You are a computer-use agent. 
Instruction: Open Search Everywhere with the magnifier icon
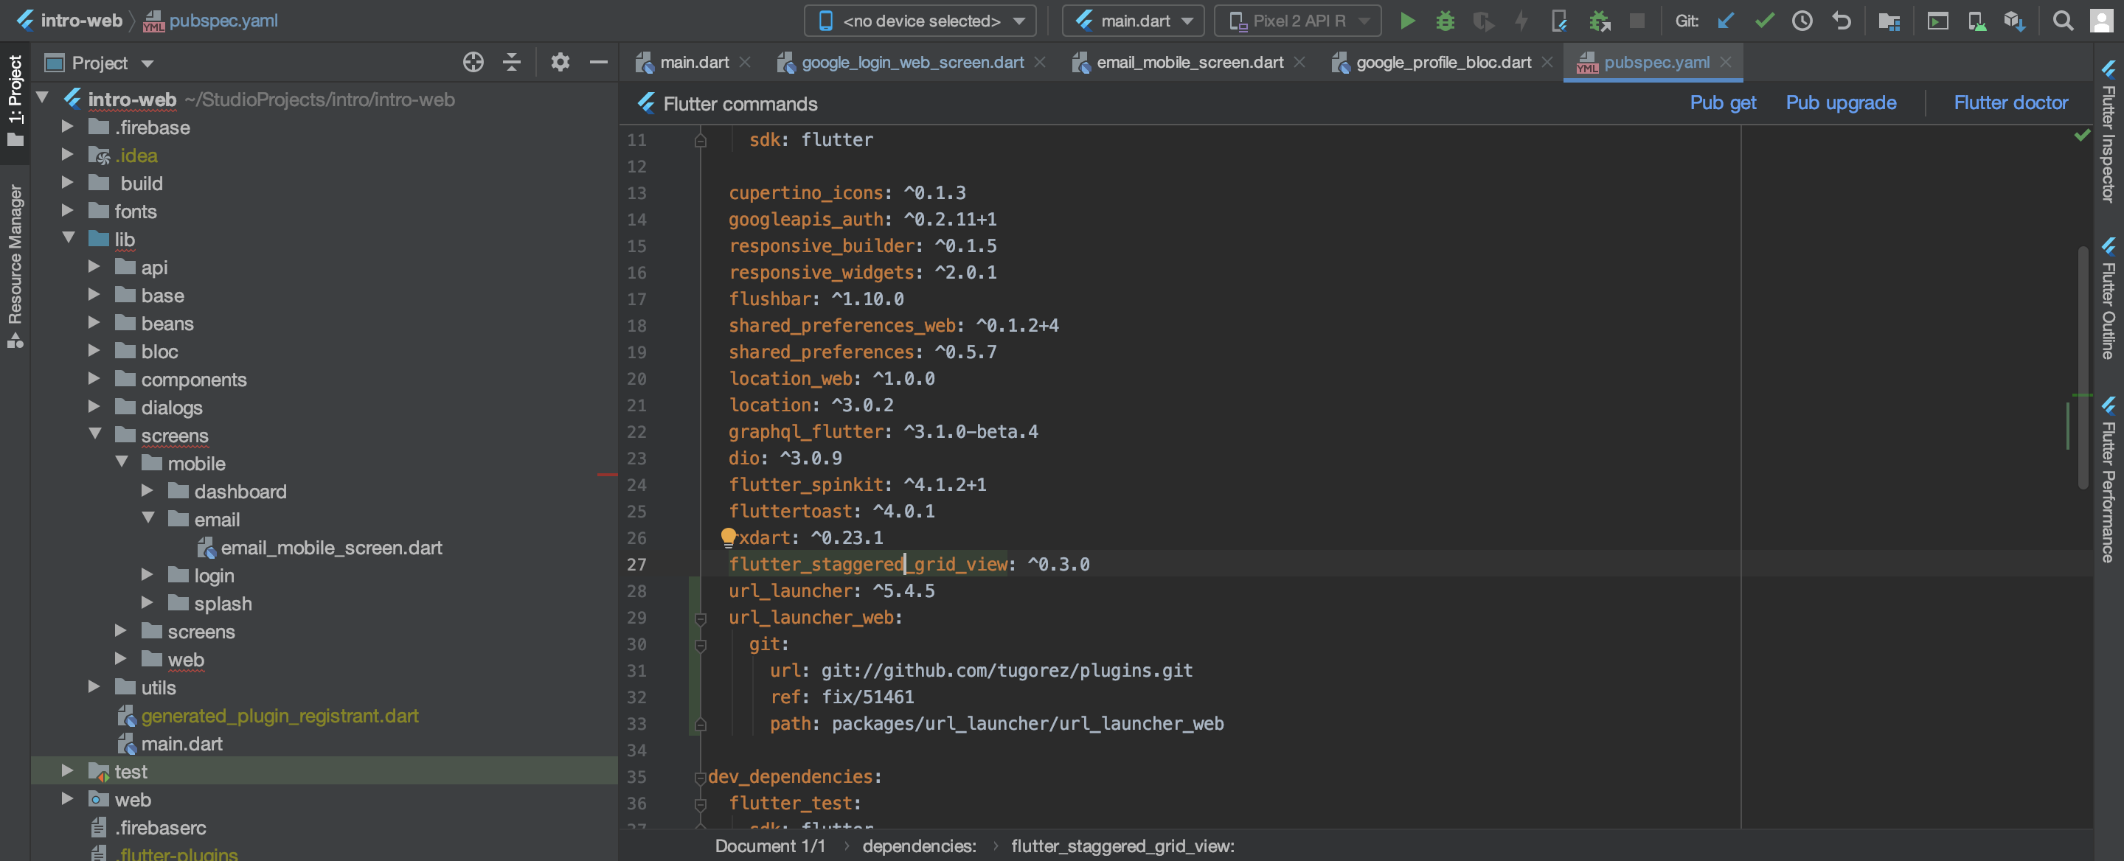(x=2062, y=21)
